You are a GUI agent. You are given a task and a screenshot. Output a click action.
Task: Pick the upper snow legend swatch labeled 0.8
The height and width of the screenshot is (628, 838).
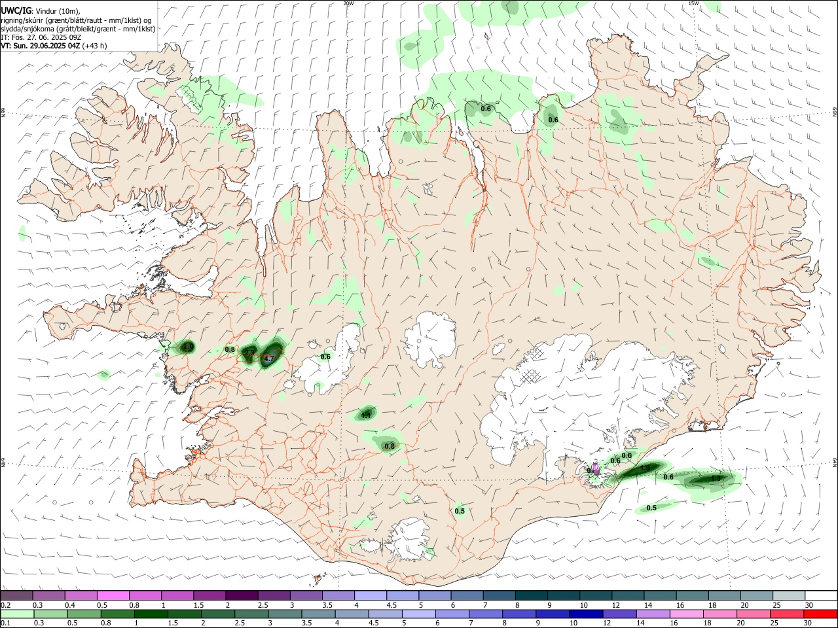pos(145,596)
